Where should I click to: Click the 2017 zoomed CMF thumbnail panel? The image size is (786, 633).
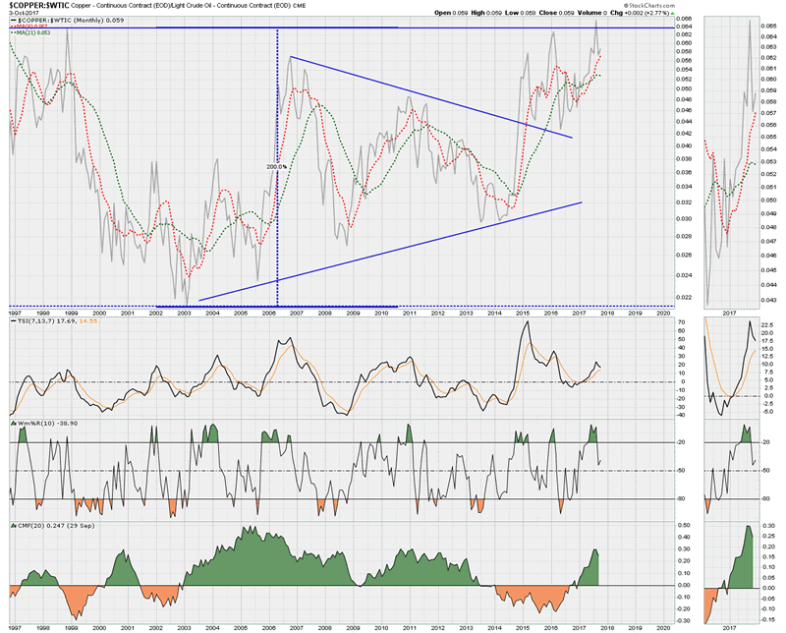pos(732,570)
